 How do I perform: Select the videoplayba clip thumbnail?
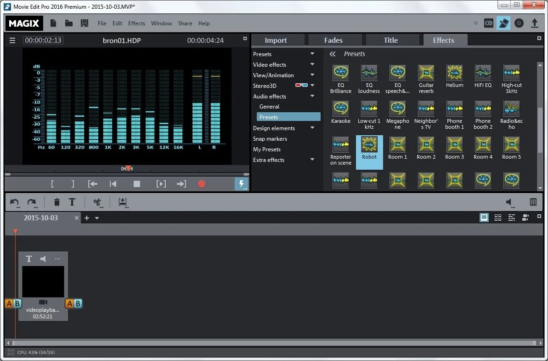coord(43,281)
